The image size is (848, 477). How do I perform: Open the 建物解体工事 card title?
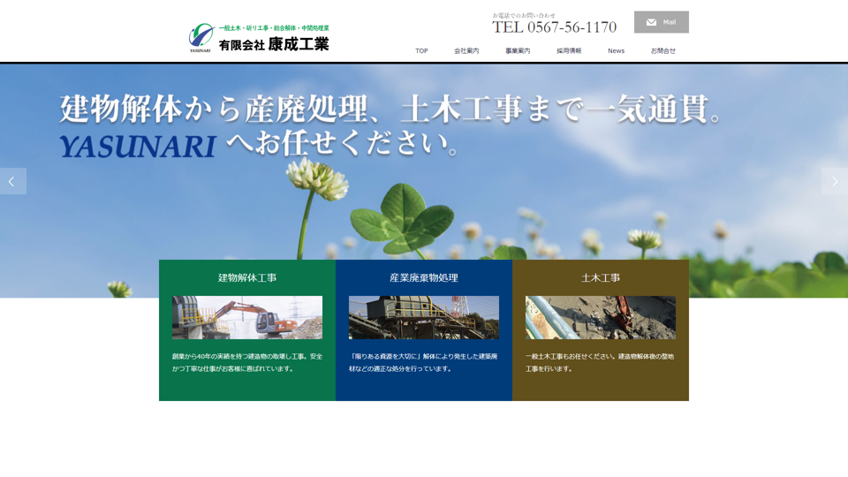(x=247, y=277)
